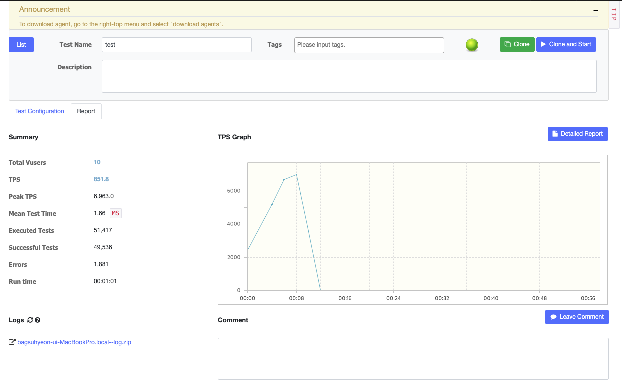622x388 pixels.
Task: Clone this test
Action: [517, 44]
